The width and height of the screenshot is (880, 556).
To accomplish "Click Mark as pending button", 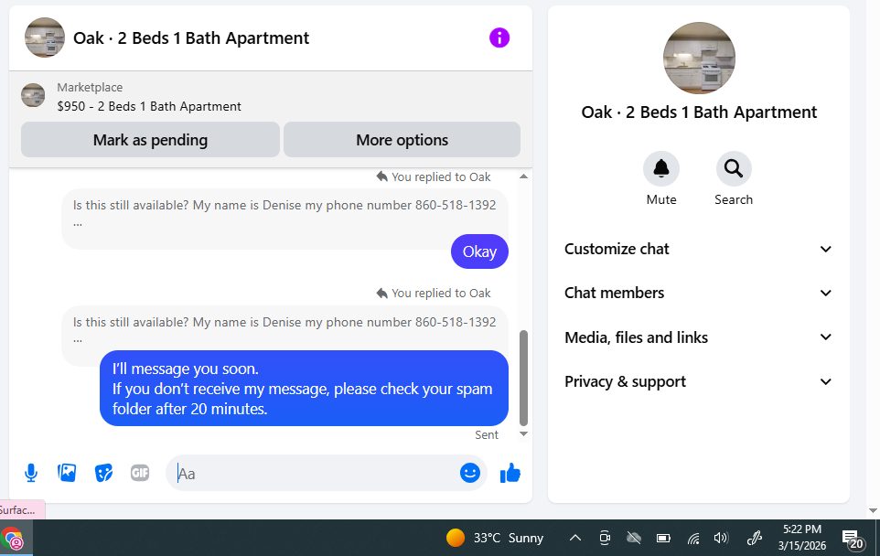I will coord(150,140).
